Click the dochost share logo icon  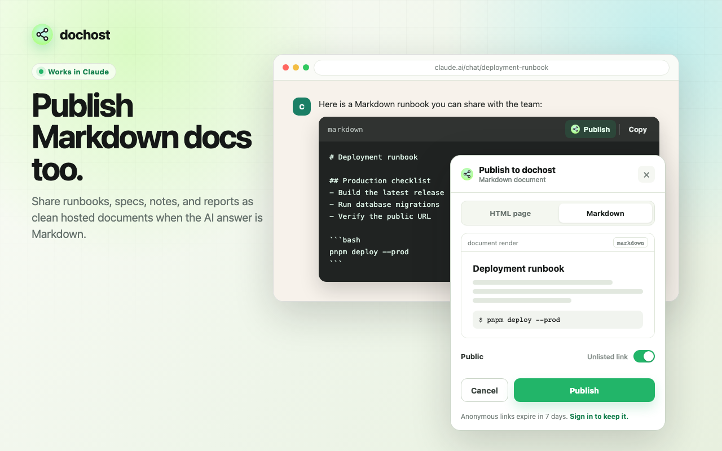(x=42, y=34)
